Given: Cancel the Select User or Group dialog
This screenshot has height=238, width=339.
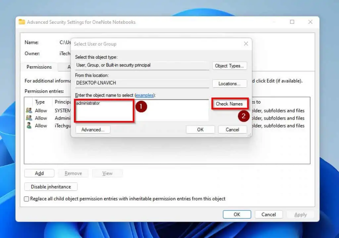Looking at the screenshot, I should coord(232,130).
